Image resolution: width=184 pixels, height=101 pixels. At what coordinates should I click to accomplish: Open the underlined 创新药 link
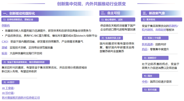(6, 25)
